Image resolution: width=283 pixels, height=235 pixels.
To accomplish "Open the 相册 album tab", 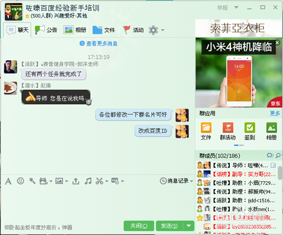I will 75,30.
